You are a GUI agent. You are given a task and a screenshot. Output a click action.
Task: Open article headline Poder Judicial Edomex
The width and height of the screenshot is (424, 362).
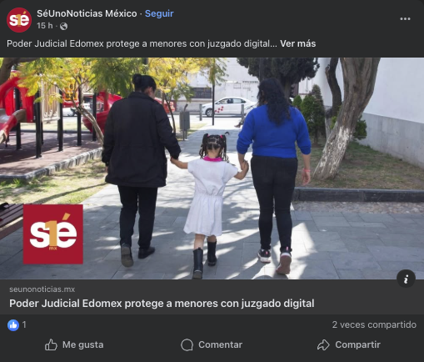pyautogui.click(x=162, y=304)
